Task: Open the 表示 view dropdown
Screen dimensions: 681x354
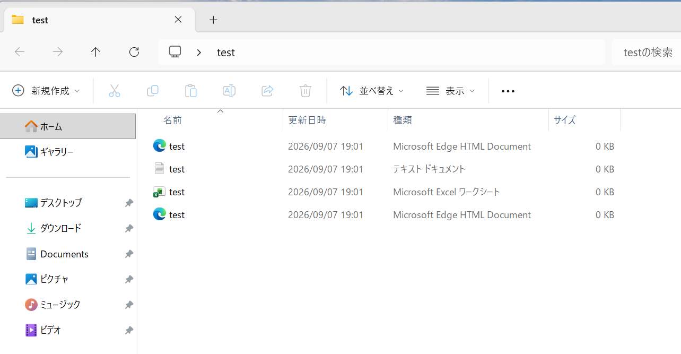Action: (450, 91)
